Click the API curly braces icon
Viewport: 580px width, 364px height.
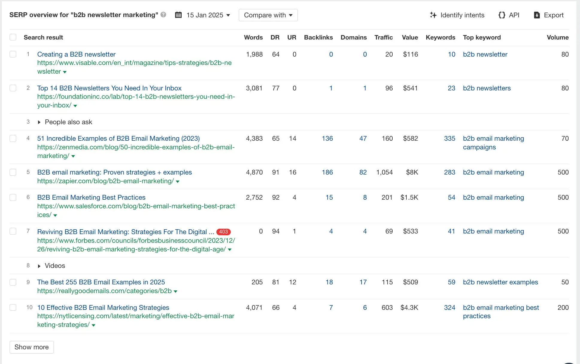[502, 15]
